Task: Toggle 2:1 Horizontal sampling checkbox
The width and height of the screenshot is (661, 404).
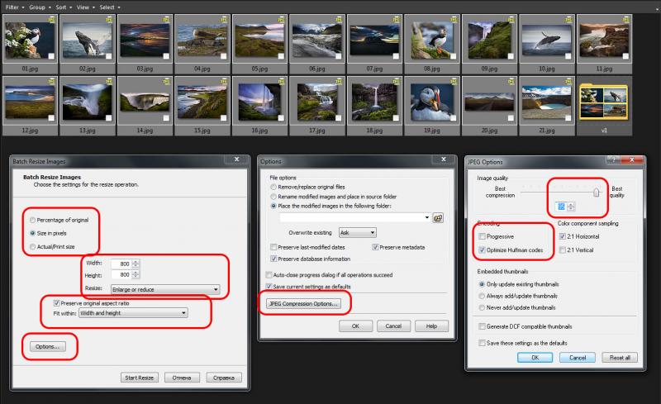Action: (x=562, y=236)
